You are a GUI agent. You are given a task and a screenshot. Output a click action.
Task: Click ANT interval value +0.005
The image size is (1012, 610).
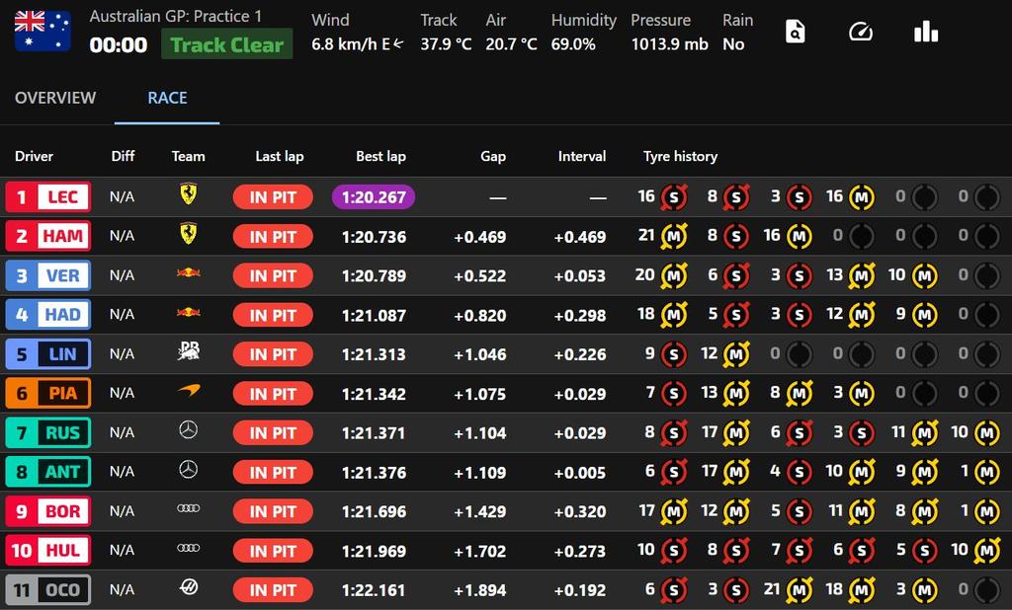[x=580, y=473]
